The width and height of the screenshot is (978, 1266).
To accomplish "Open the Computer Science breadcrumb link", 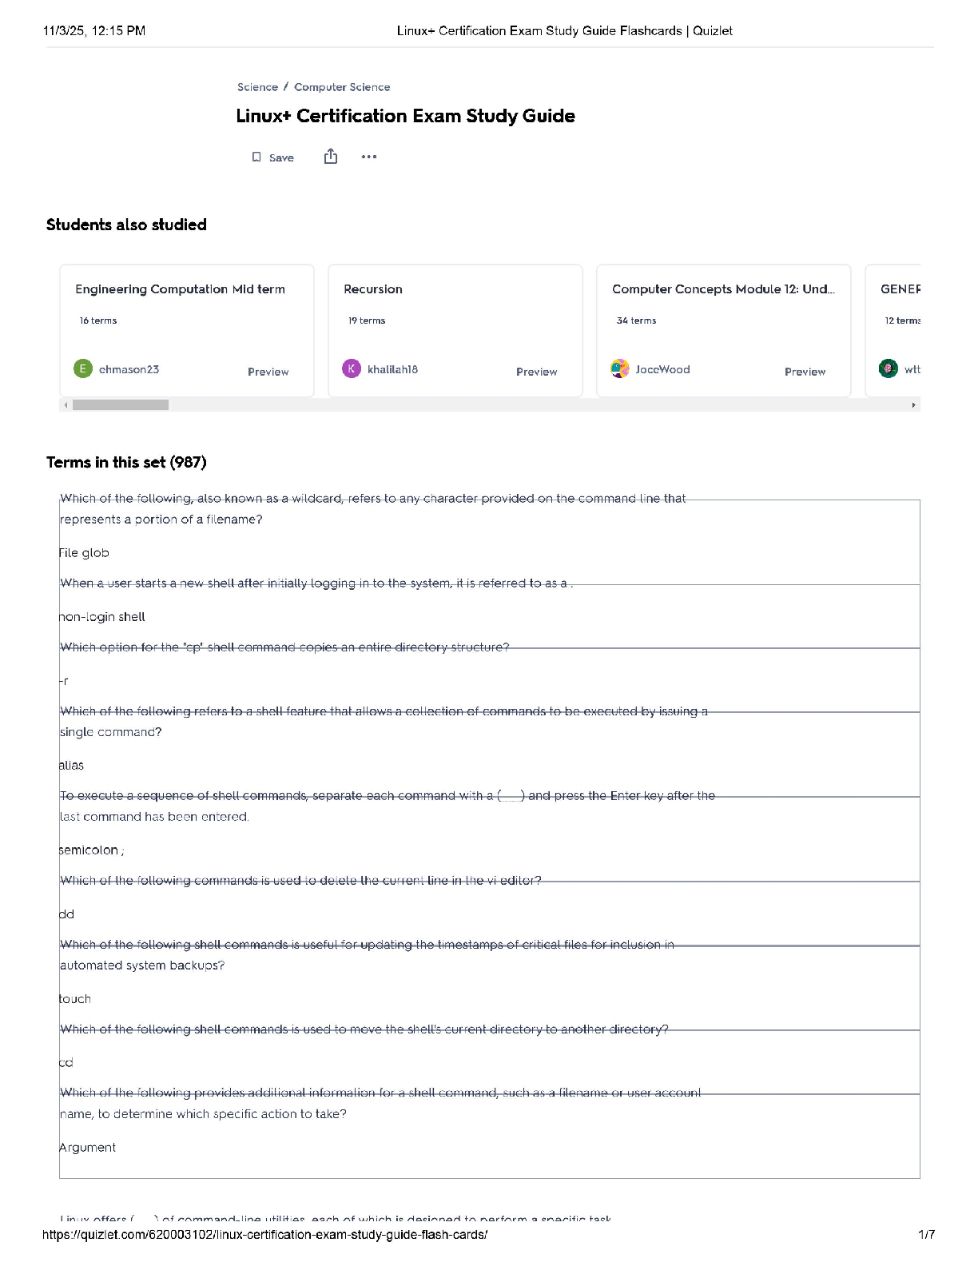I will pyautogui.click(x=342, y=87).
